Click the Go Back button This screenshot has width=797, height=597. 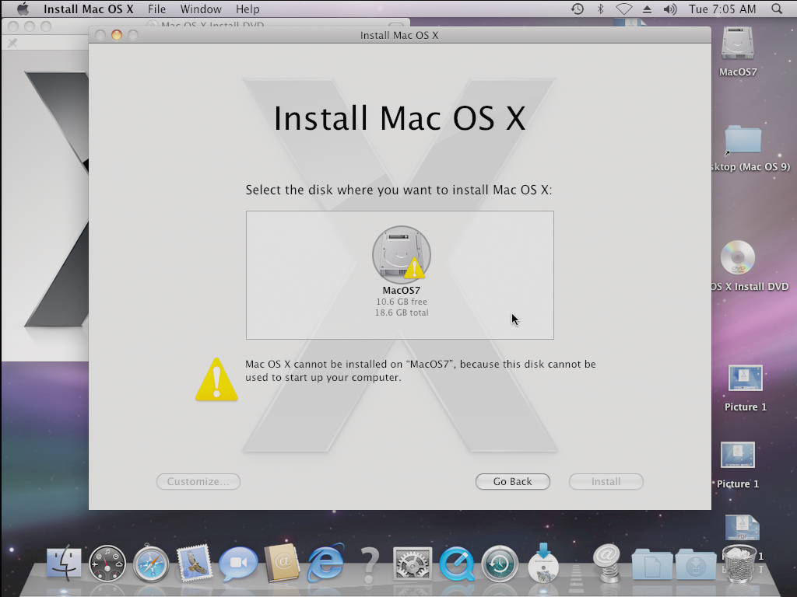[512, 481]
